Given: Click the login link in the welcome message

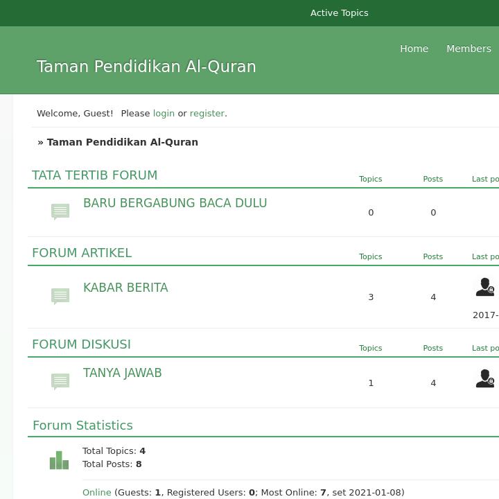Looking at the screenshot, I should [164, 113].
